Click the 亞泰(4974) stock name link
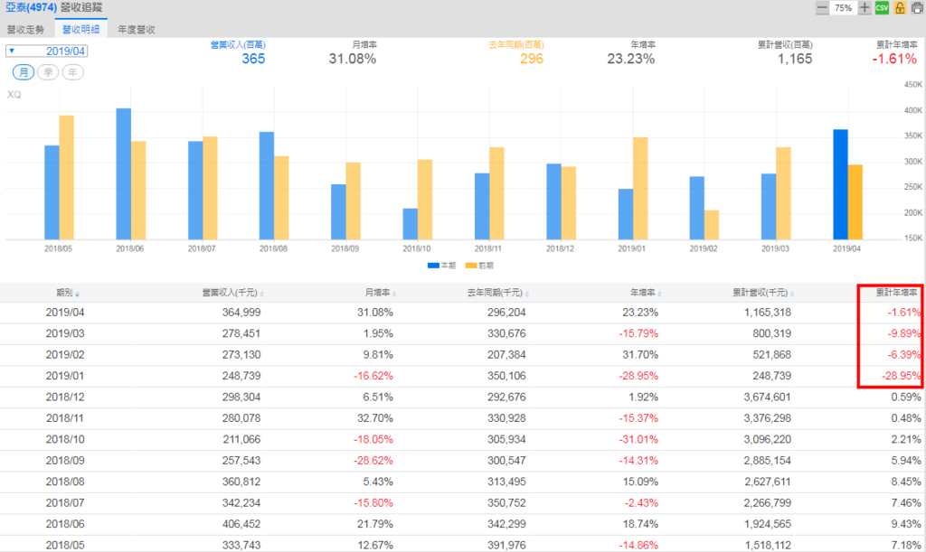 click(x=31, y=7)
